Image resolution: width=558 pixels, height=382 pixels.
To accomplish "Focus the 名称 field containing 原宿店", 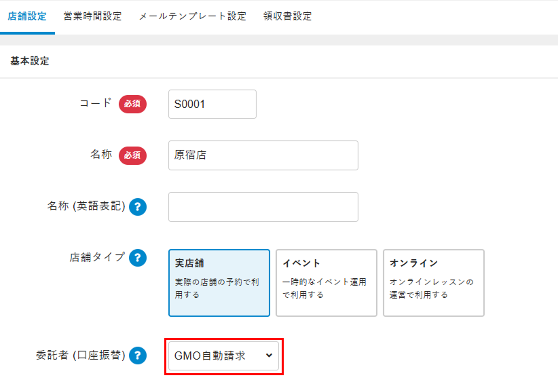I will pyautogui.click(x=263, y=155).
